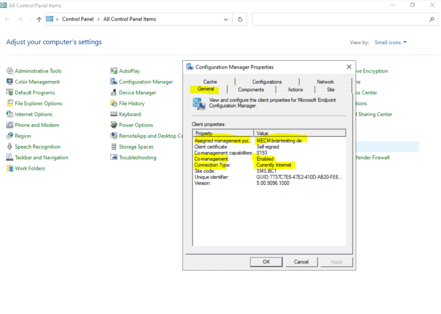Open Speech Recognition settings
The width and height of the screenshot is (441, 314).
38,146
